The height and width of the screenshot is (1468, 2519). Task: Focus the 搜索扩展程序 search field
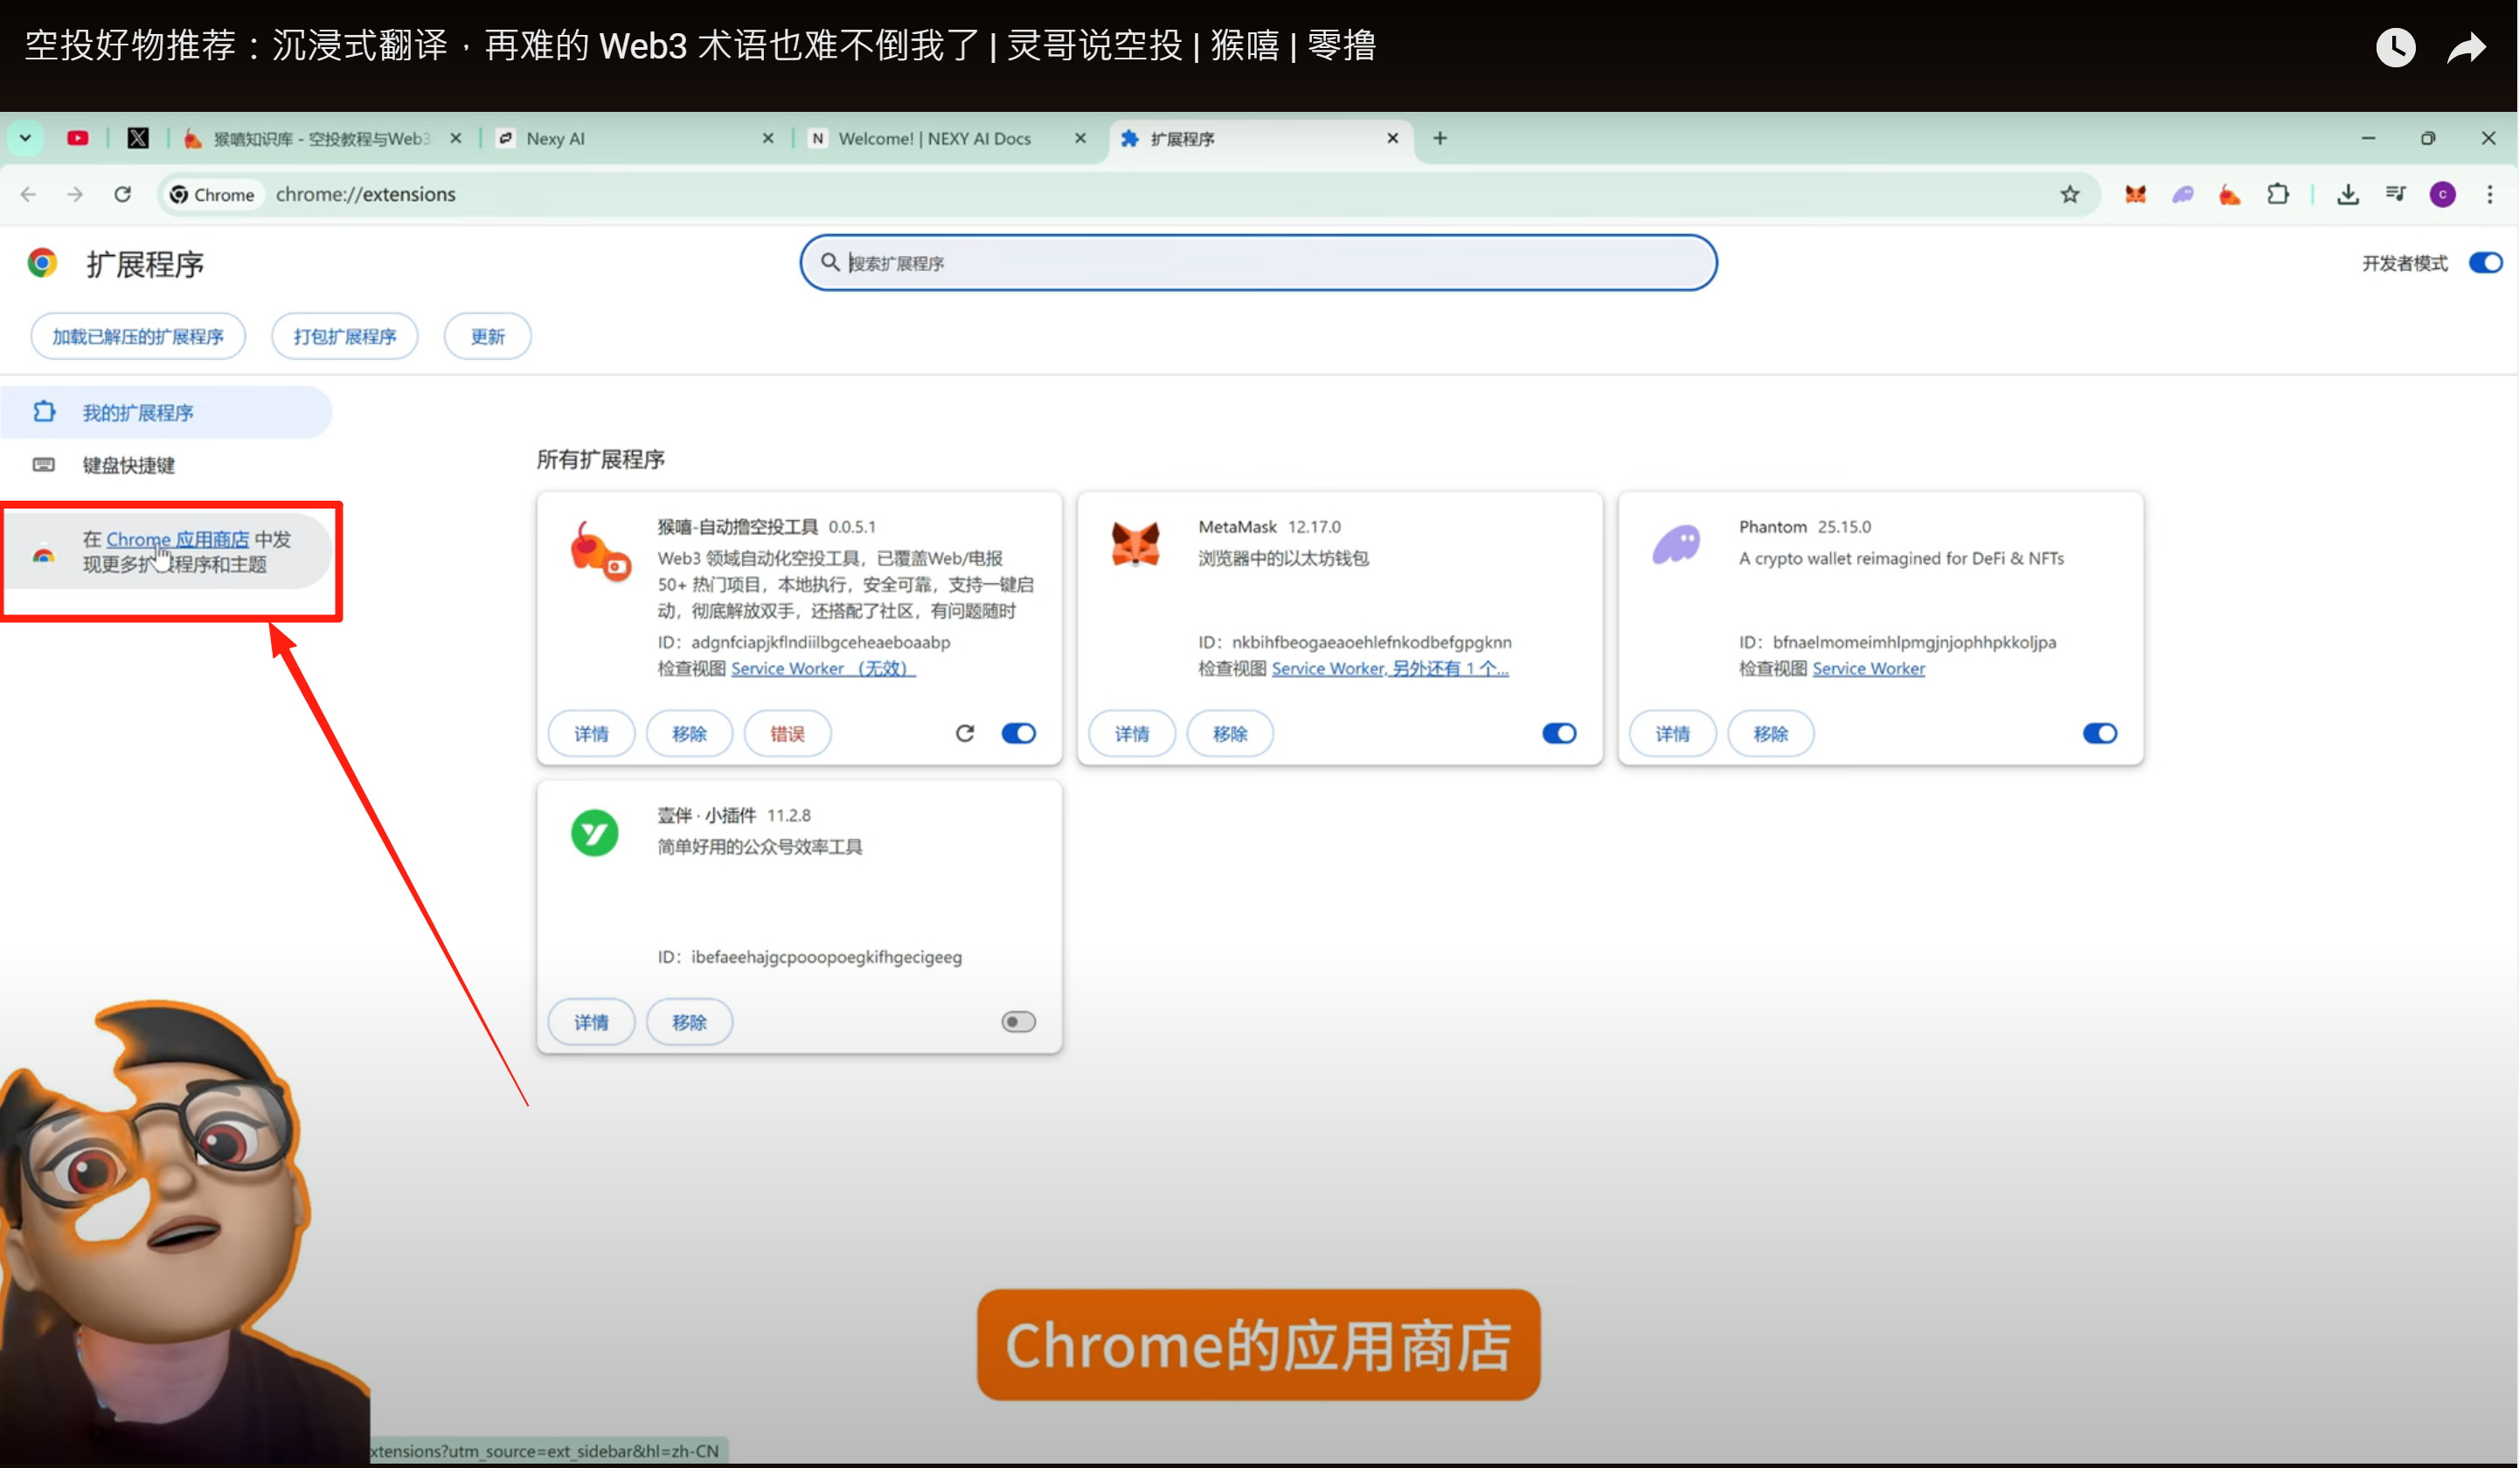(1258, 263)
